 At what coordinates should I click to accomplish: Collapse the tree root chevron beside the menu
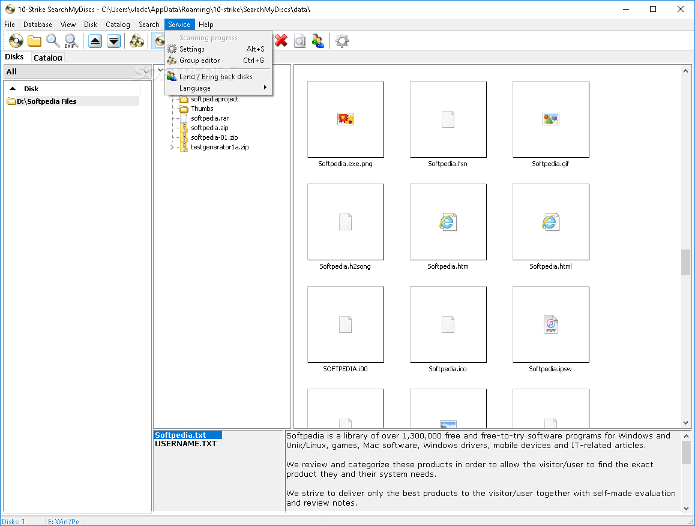(x=160, y=70)
